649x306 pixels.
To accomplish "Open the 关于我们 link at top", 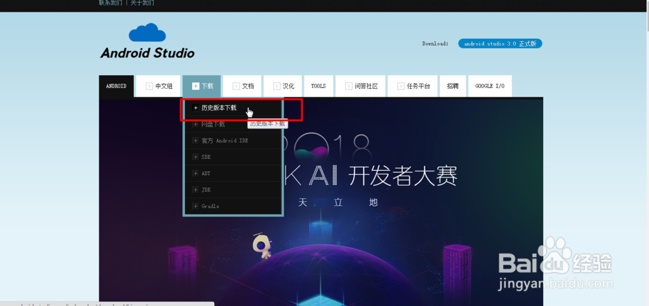I will click(142, 3).
